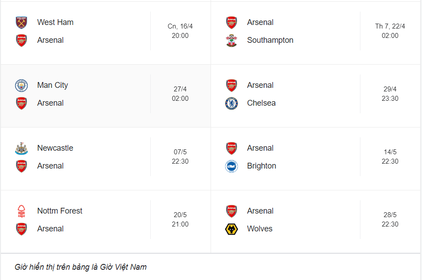
Task: Click the Cn, 16/4 20:00 date
Action: (x=180, y=31)
